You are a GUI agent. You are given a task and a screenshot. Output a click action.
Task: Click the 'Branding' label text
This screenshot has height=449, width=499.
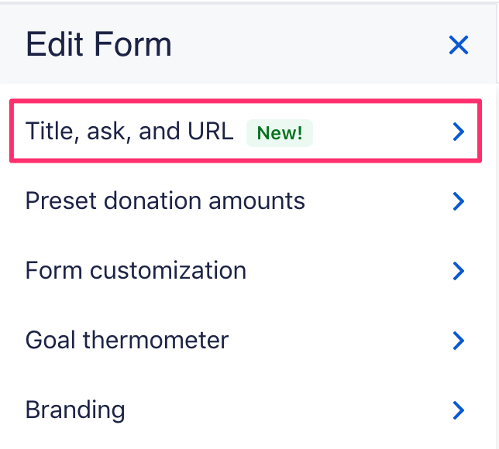pyautogui.click(x=75, y=409)
